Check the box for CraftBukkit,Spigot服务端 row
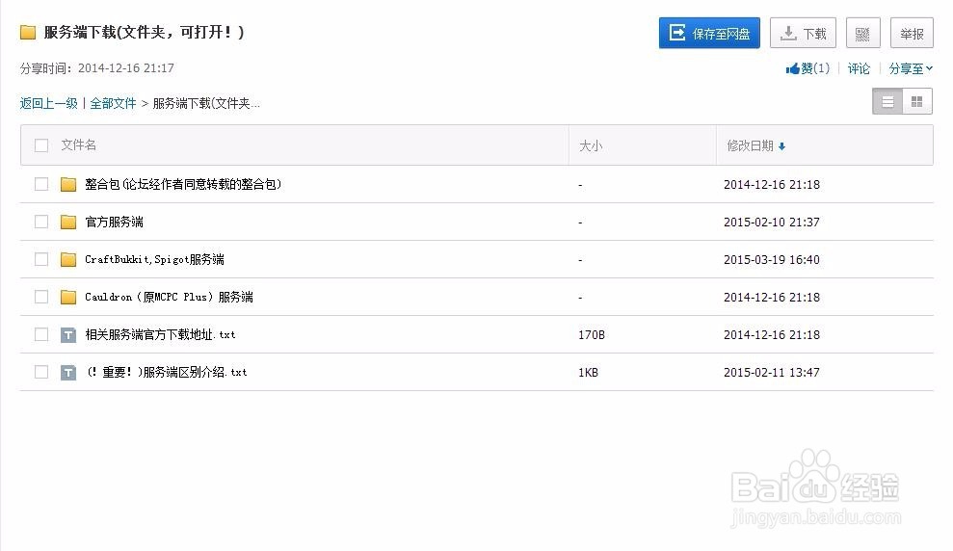 tap(41, 259)
